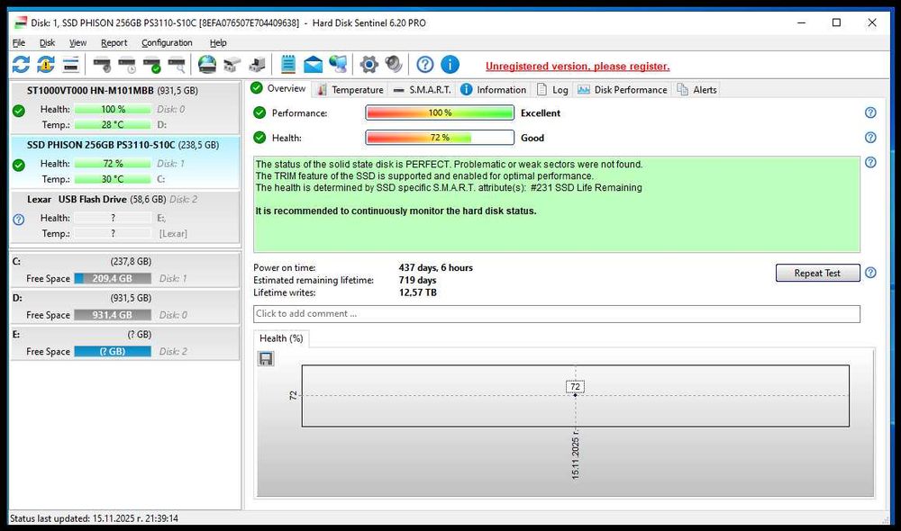The height and width of the screenshot is (531, 901).
Task: Click the globe with monitor network icon
Action: [339, 64]
